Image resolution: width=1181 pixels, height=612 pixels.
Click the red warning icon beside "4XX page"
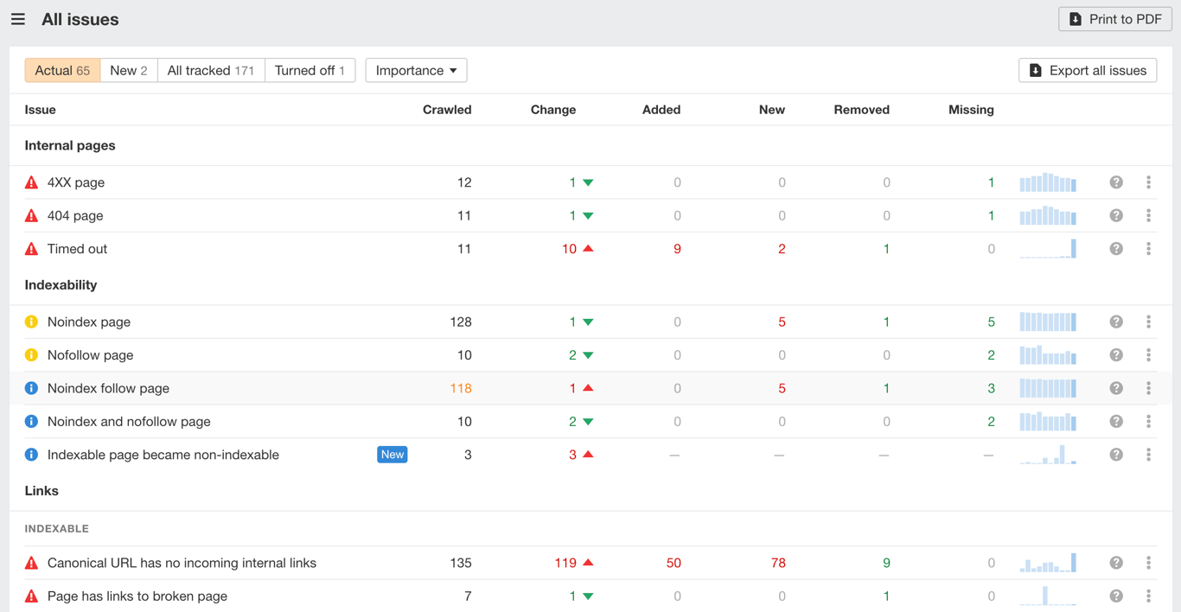tap(31, 182)
